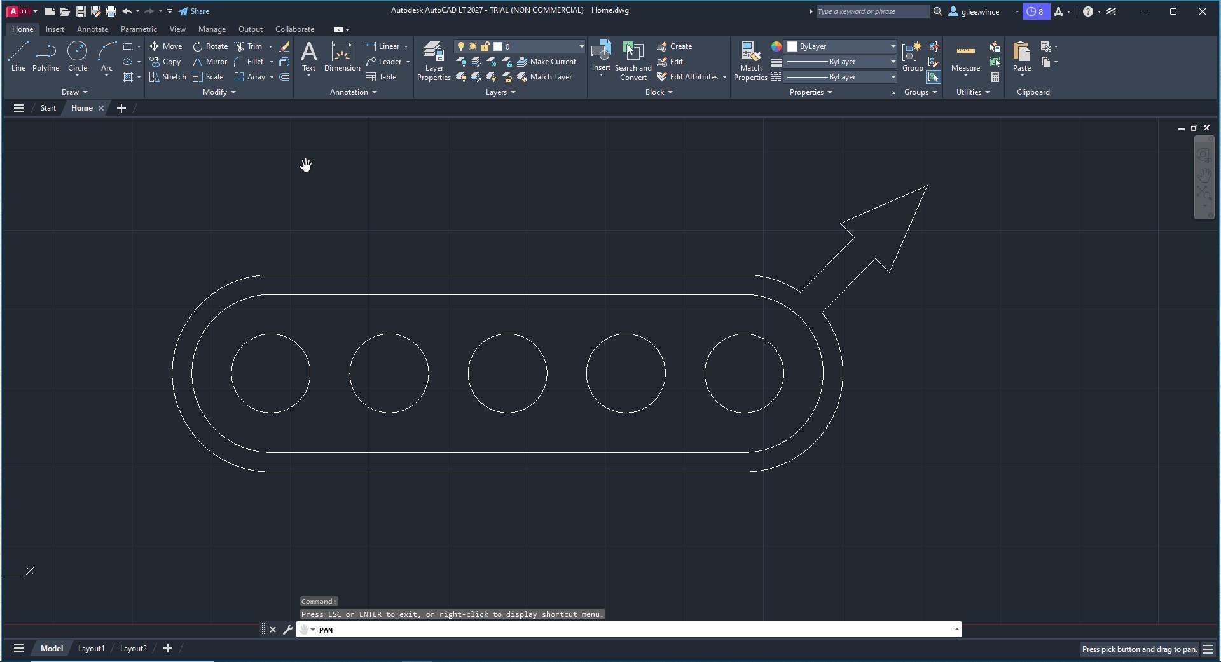Click the Group objects tool
Screen dimensions: 1221x662
[x=913, y=57]
